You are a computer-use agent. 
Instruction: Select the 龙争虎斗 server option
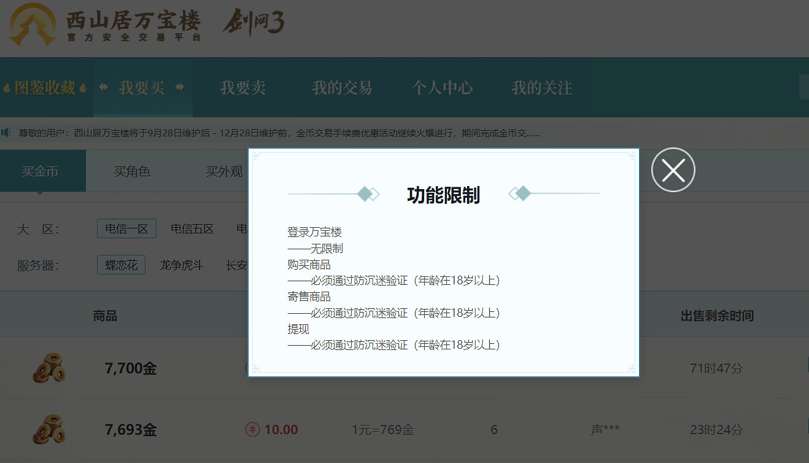point(181,264)
